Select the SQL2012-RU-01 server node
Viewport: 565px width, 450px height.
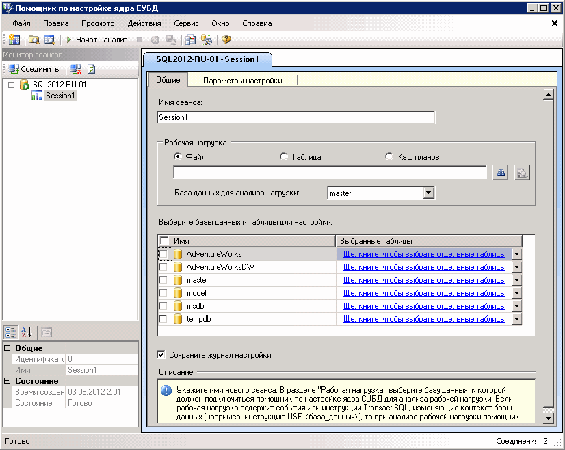[60, 85]
